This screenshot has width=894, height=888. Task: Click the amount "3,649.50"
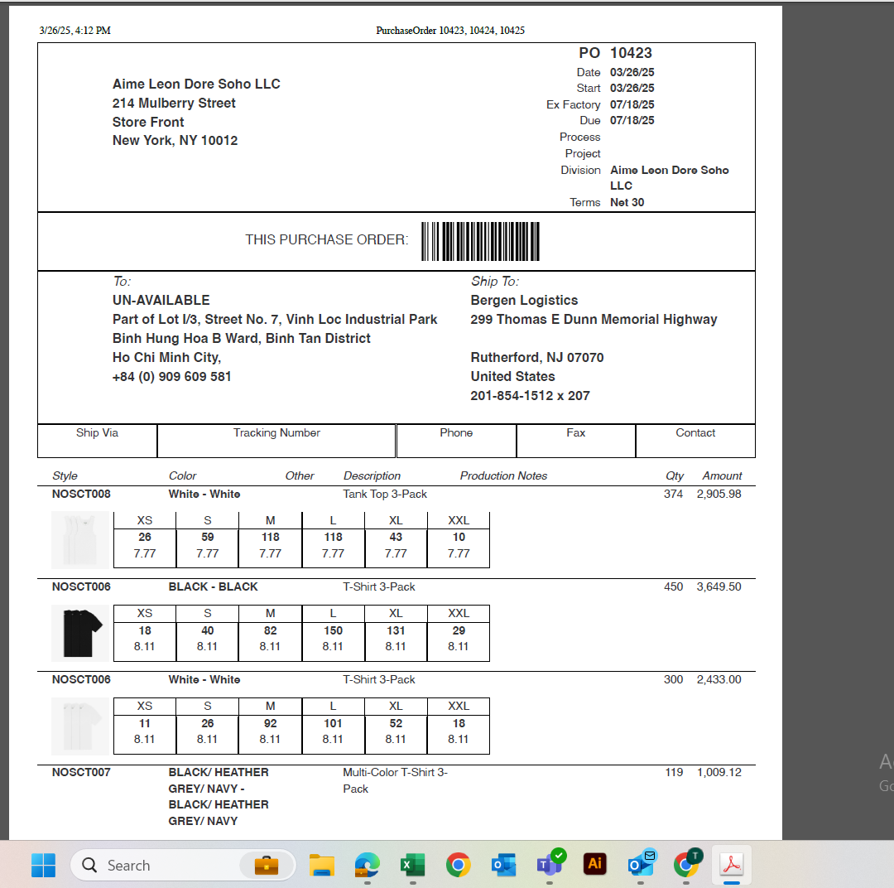[x=719, y=586]
